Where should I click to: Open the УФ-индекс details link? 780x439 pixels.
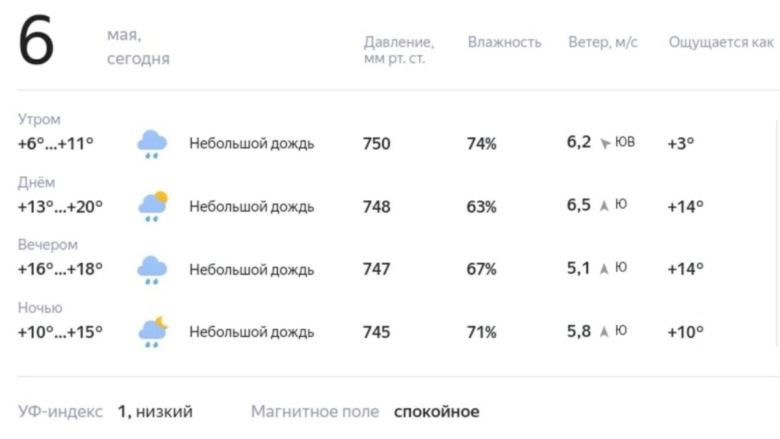(60, 411)
